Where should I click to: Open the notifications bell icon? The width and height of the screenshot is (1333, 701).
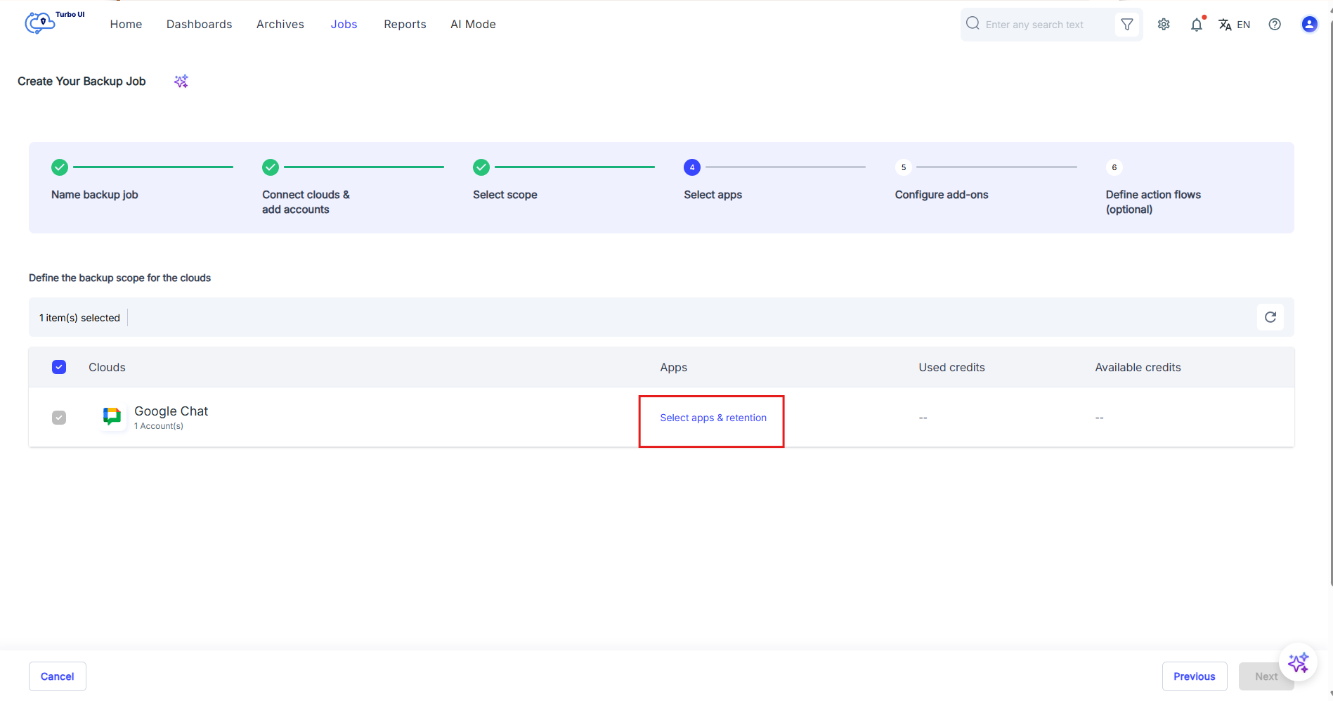[x=1197, y=25]
